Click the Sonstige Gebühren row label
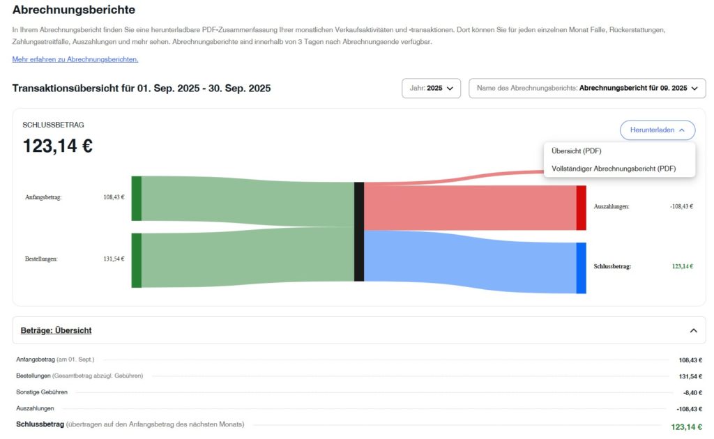Viewport: 714px width, 439px height. [42, 392]
